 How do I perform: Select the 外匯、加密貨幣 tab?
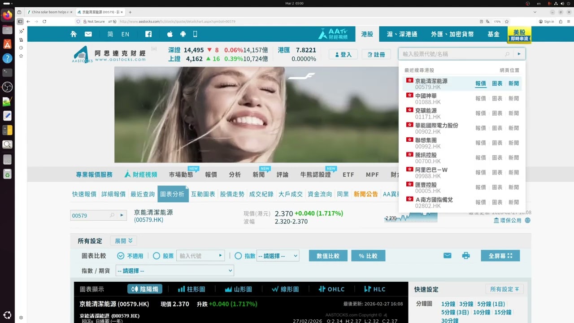pos(452,34)
